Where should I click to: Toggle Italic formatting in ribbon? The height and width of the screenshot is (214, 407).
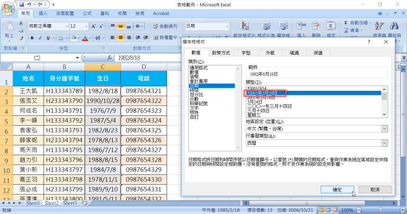coord(39,37)
